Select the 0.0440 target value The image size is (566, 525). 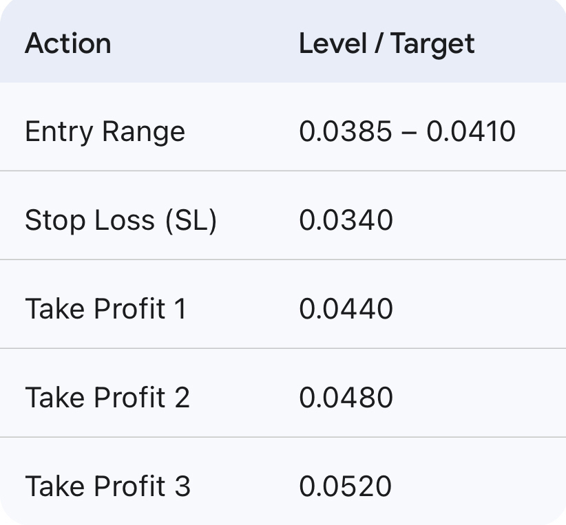tap(346, 309)
